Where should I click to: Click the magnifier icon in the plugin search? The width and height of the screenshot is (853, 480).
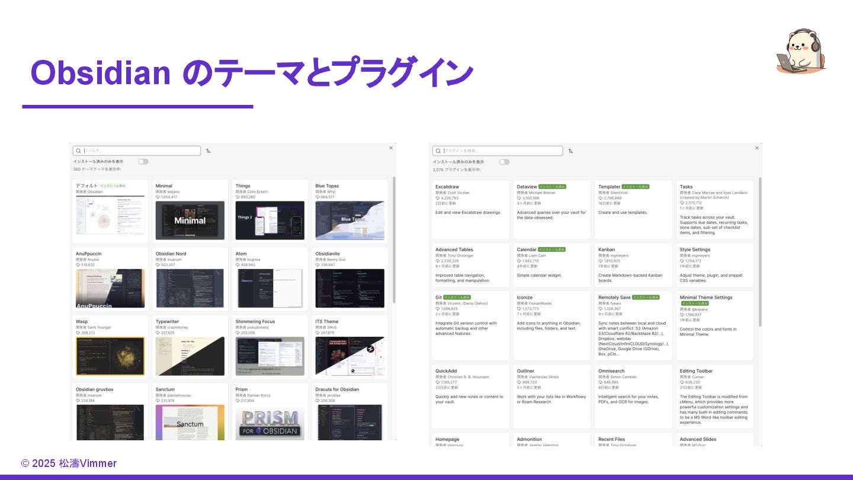click(x=438, y=151)
